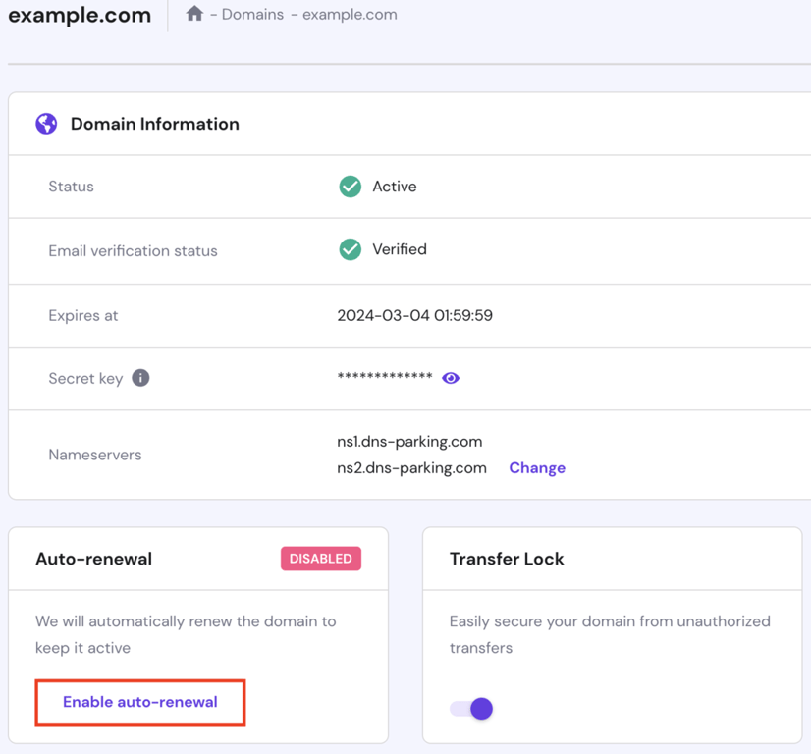Click the example.com title at top left

[x=79, y=15]
